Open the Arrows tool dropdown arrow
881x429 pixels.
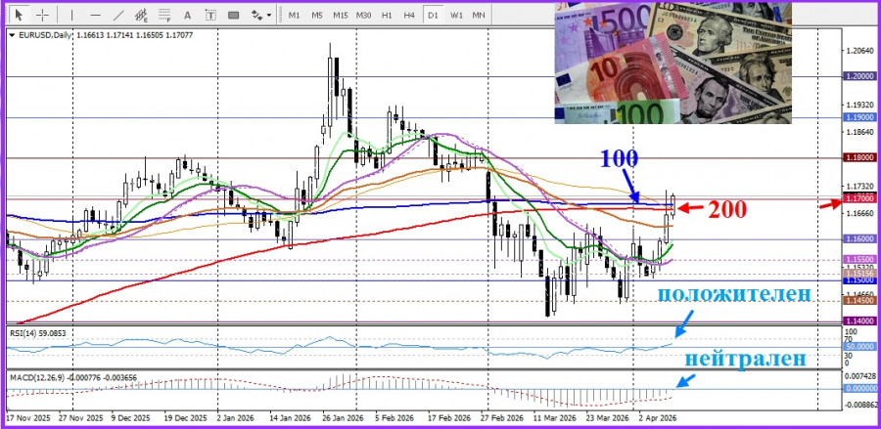pyautogui.click(x=269, y=15)
